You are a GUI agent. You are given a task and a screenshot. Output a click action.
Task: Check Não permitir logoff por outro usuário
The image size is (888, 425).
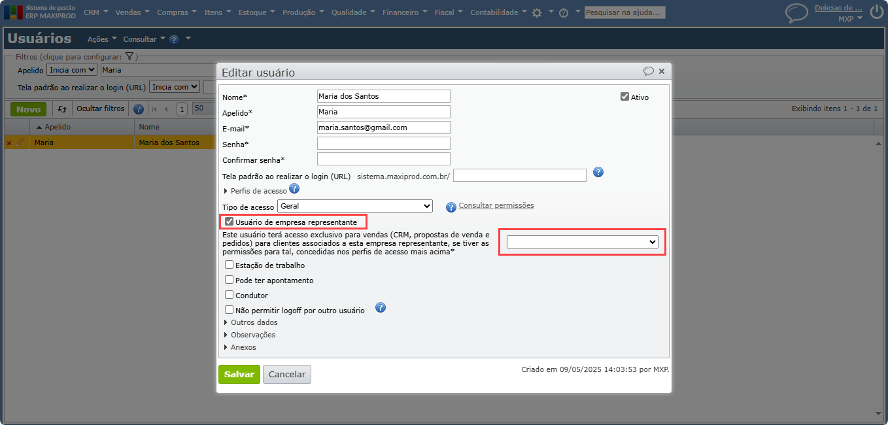(x=229, y=310)
